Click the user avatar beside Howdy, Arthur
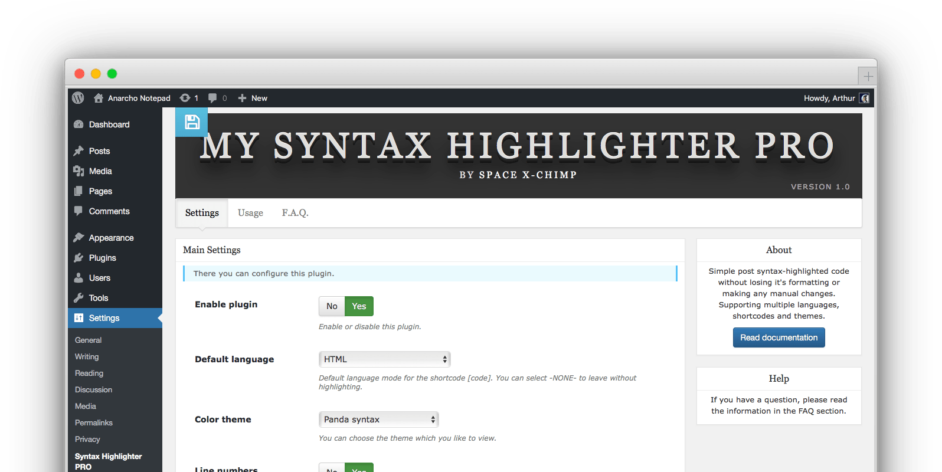 coord(865,98)
